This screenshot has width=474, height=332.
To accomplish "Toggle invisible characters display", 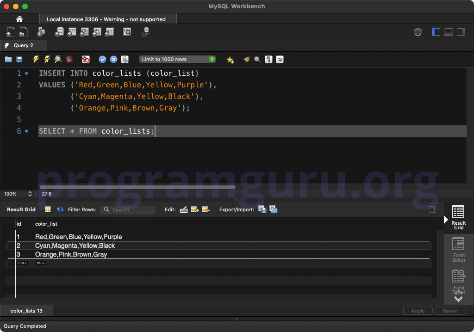I will tap(268, 59).
